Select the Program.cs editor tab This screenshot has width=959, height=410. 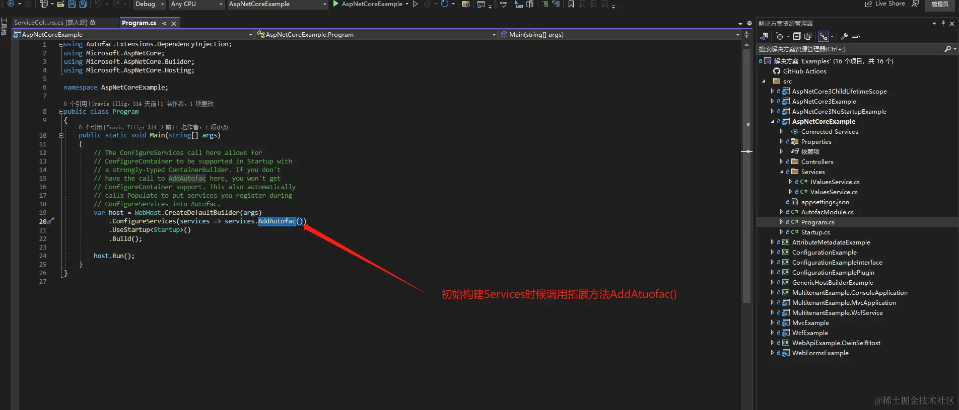pyautogui.click(x=139, y=23)
